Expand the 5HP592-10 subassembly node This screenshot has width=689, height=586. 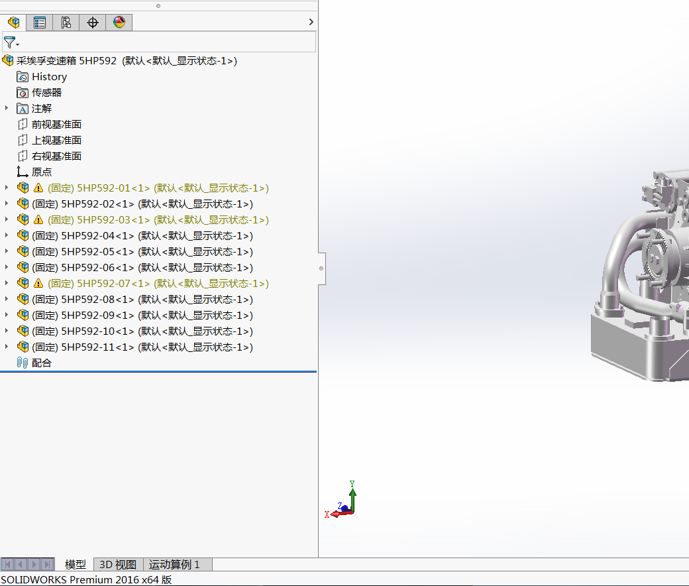(6, 331)
